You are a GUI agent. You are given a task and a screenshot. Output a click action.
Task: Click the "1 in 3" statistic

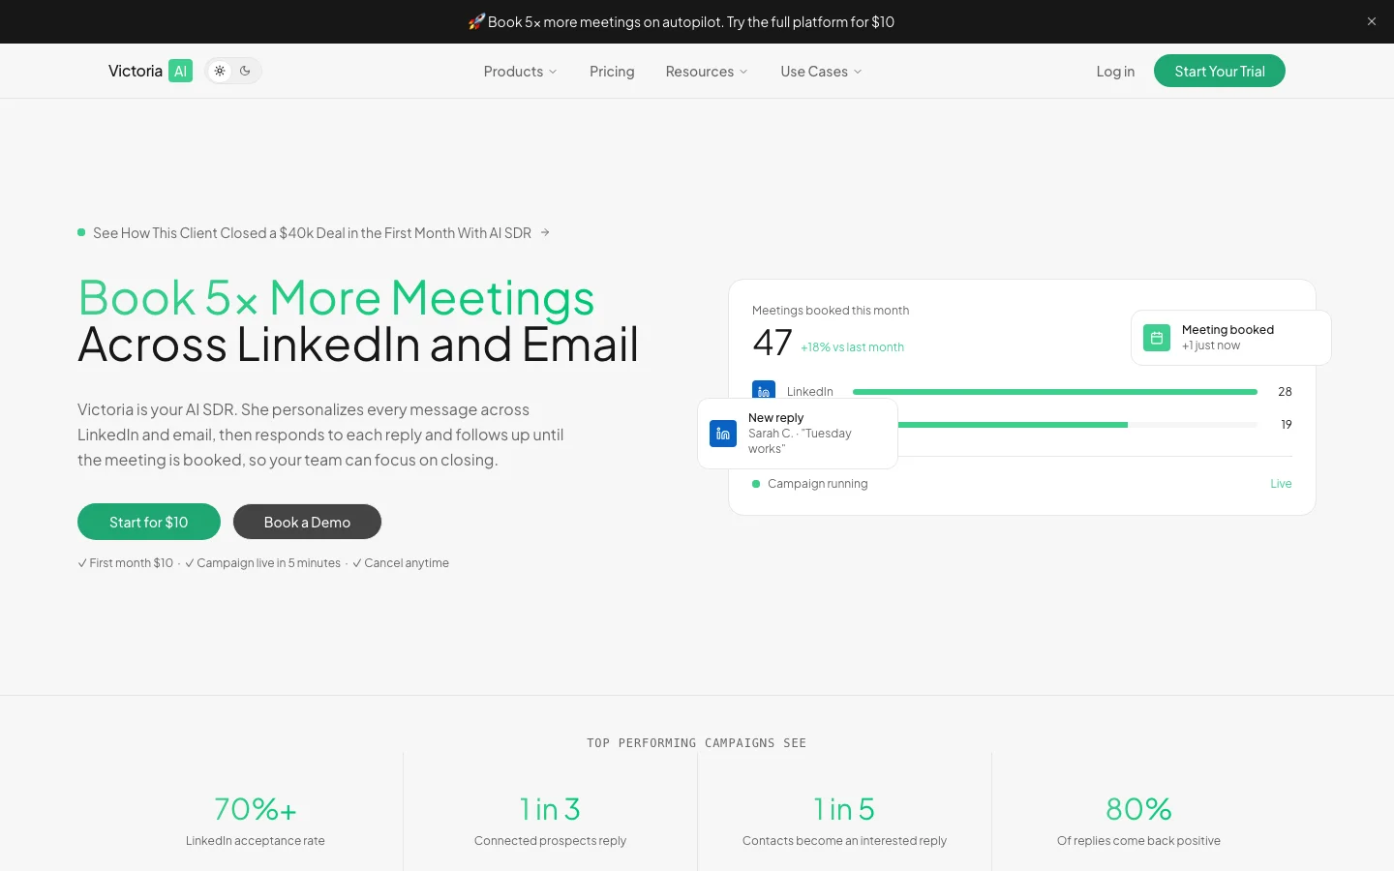(x=550, y=809)
